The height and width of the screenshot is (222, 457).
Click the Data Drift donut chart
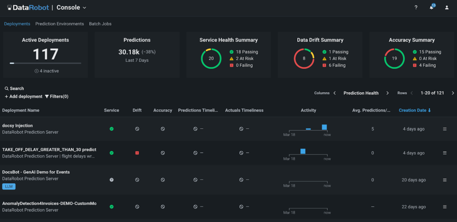tap(304, 58)
